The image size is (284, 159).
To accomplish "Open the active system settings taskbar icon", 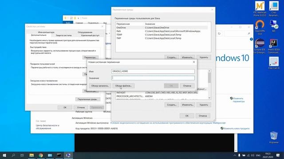I will (68, 155).
